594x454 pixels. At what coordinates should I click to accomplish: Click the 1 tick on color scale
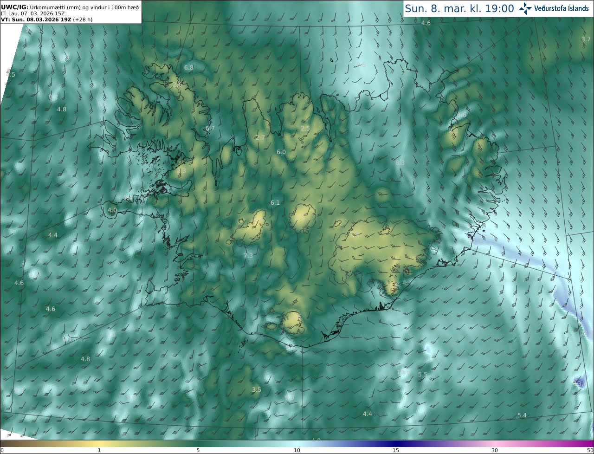click(x=99, y=450)
